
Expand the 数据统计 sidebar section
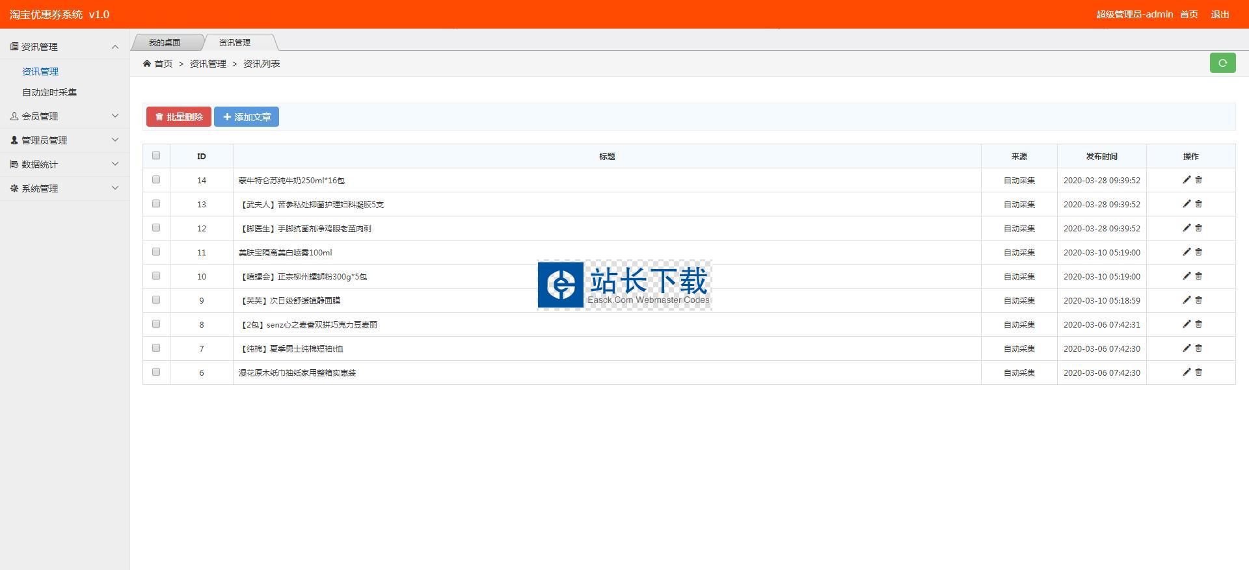point(64,164)
